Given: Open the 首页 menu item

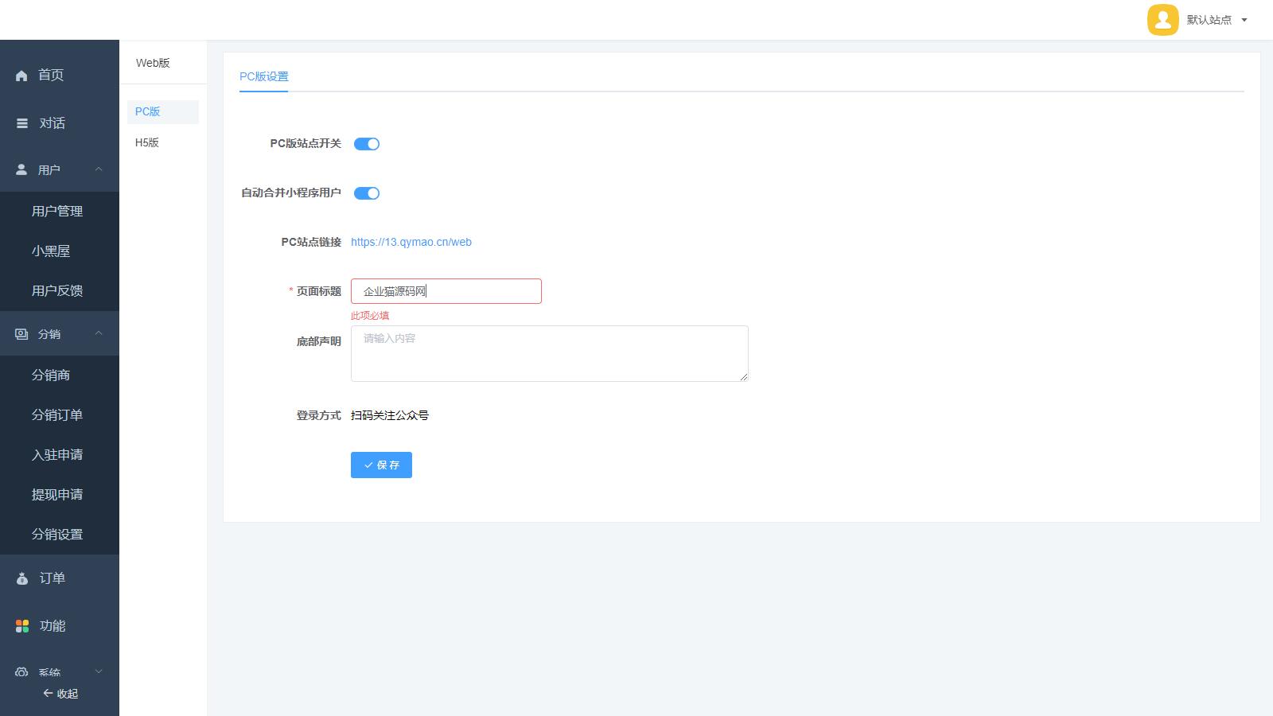Looking at the screenshot, I should tap(60, 76).
